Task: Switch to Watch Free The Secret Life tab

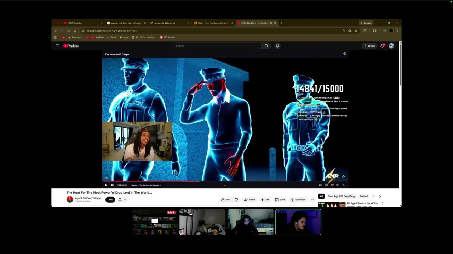Action: click(213, 23)
